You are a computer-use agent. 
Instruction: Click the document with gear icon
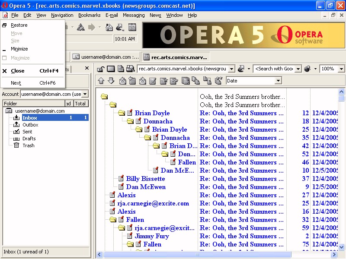(174, 81)
